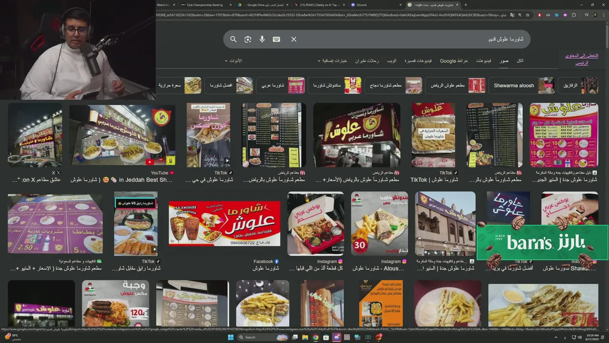The height and width of the screenshot is (343, 609).
Task: Select the صور (Images) tab
Action: pyautogui.click(x=504, y=61)
